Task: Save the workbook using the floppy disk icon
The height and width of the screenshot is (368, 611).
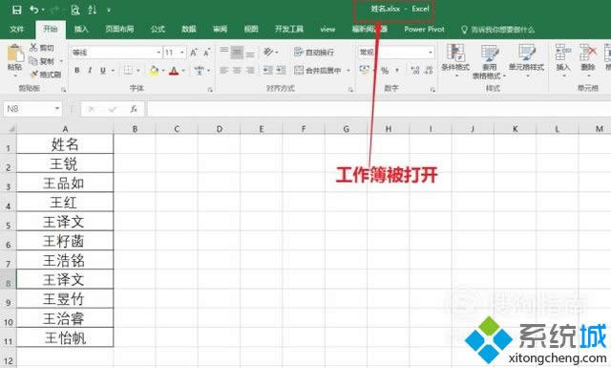Action: click(17, 10)
